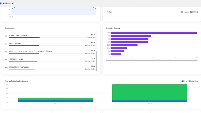Click the Other legend dot

click(106, 12)
